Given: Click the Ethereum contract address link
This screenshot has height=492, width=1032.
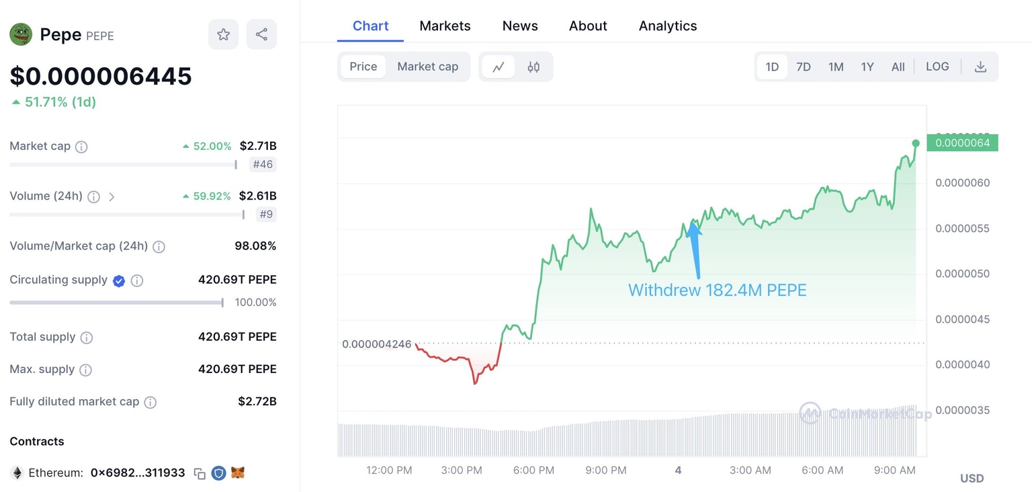Looking at the screenshot, I should (x=138, y=473).
